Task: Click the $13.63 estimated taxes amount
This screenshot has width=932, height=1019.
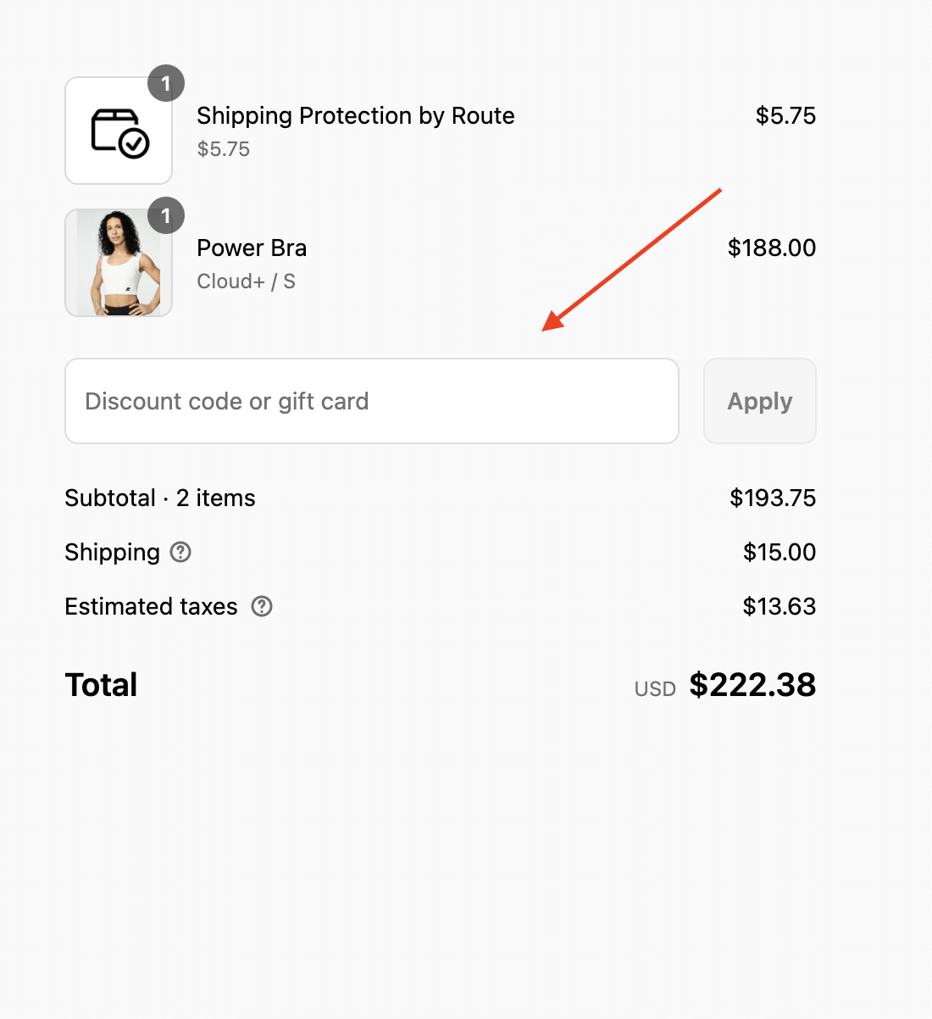Action: click(779, 606)
